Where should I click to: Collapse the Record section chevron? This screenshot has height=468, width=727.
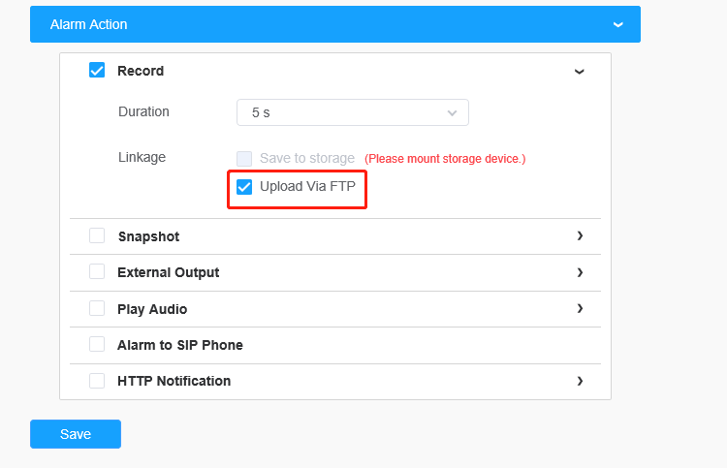(579, 72)
